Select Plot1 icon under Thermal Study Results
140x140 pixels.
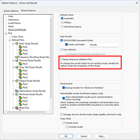20,64
